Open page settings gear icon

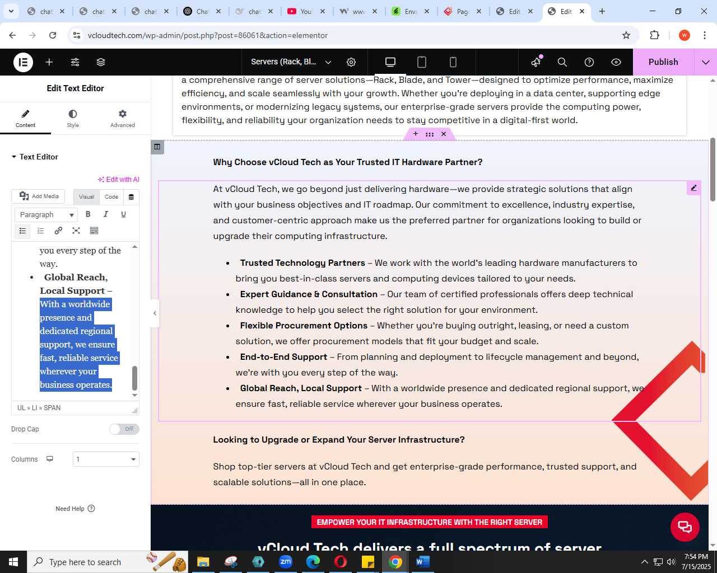351,62
